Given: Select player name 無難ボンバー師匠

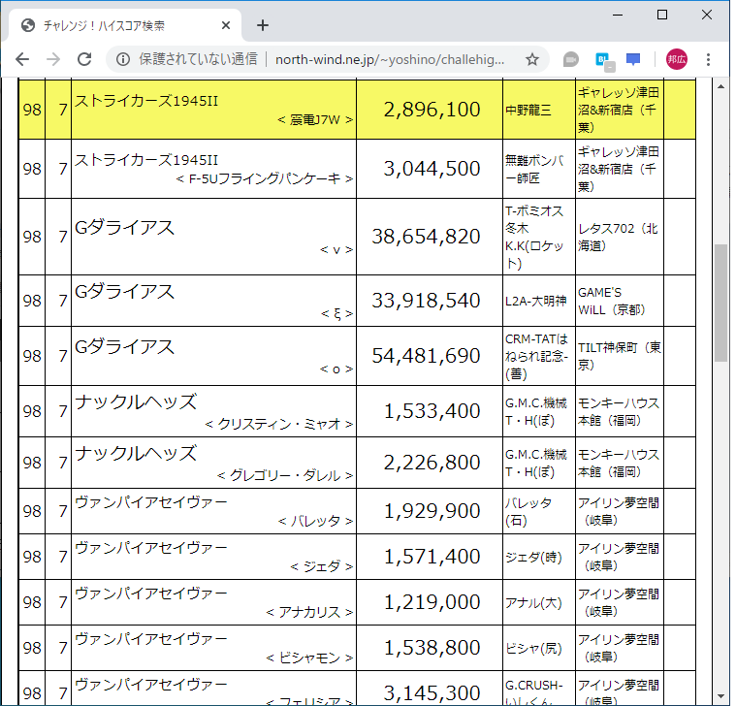Looking at the screenshot, I should 534,169.
